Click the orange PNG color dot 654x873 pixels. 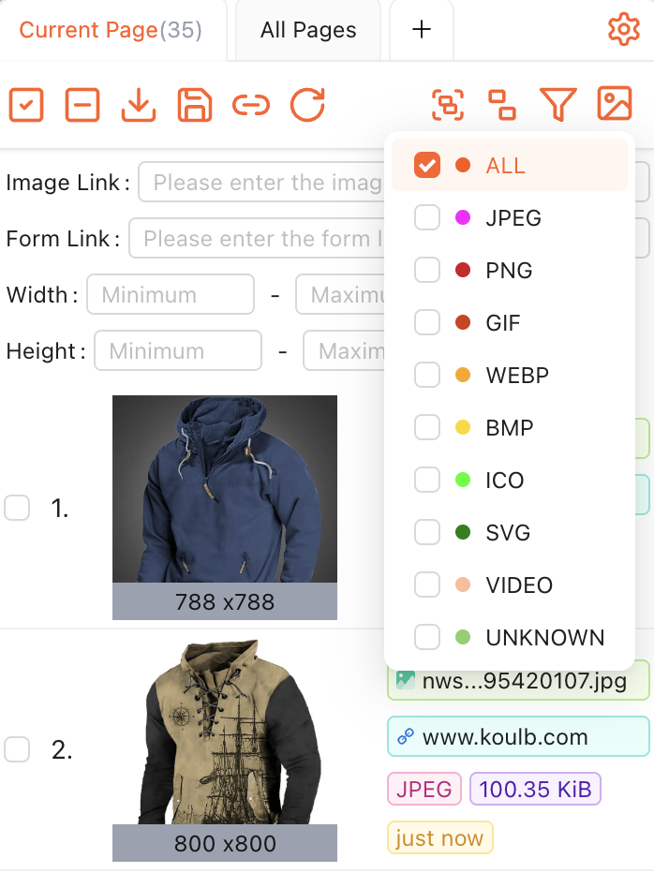click(x=463, y=270)
